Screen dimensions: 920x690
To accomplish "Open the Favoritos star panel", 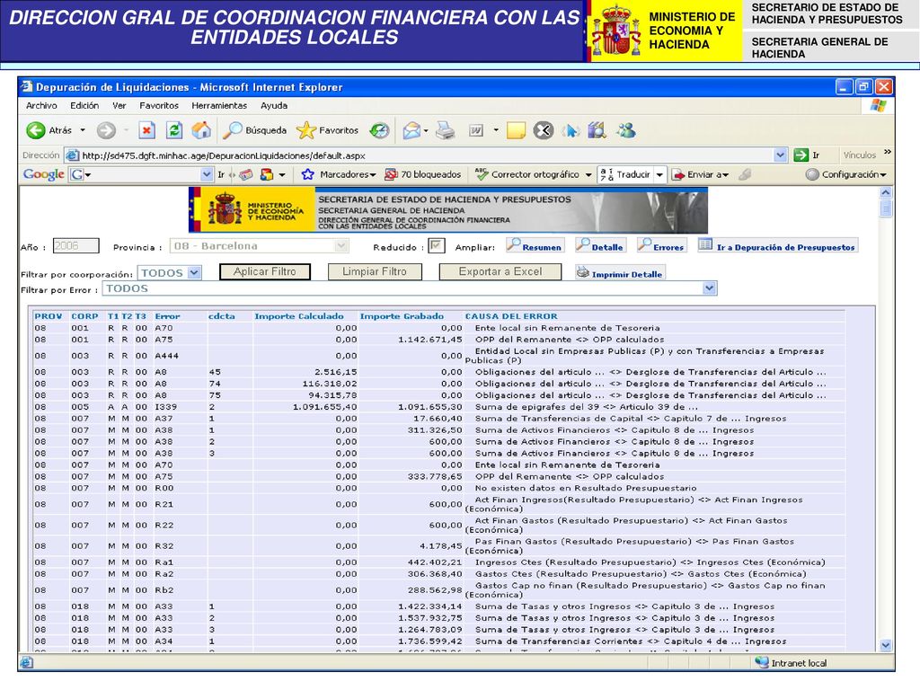I will 327,130.
